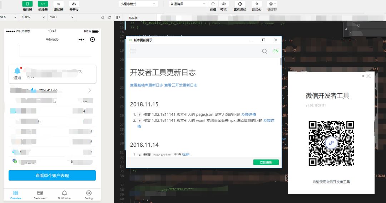Click the 详情 link under 2018.11.14
Viewport: 386px width, 203px height.
pos(185,155)
